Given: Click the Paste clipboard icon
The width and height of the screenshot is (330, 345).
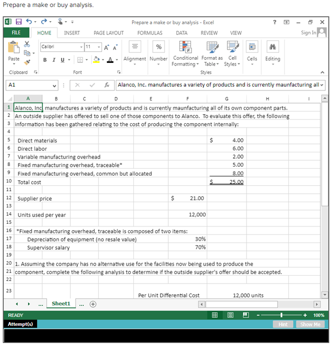Looking at the screenshot, I should tap(14, 47).
